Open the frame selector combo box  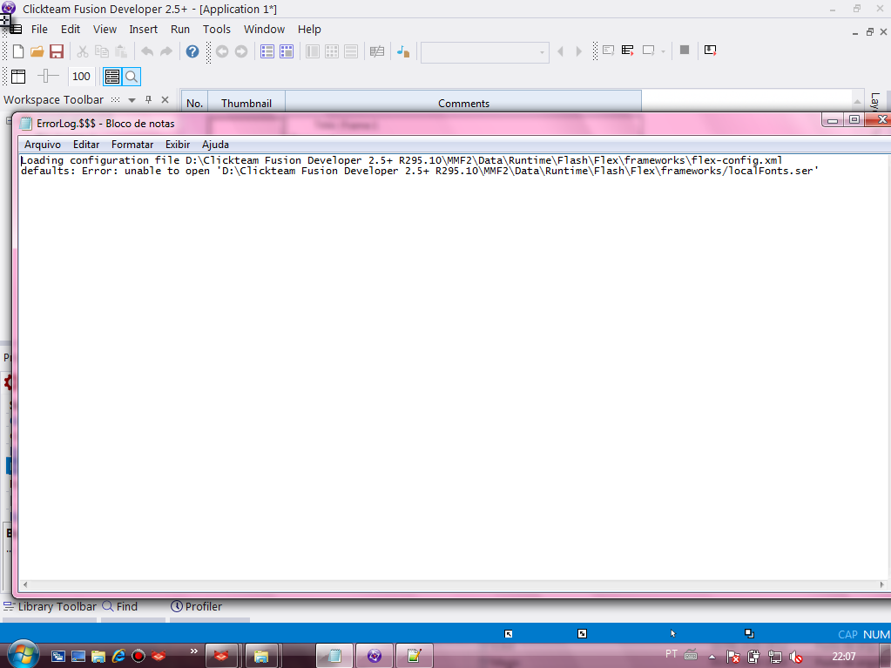(x=485, y=52)
